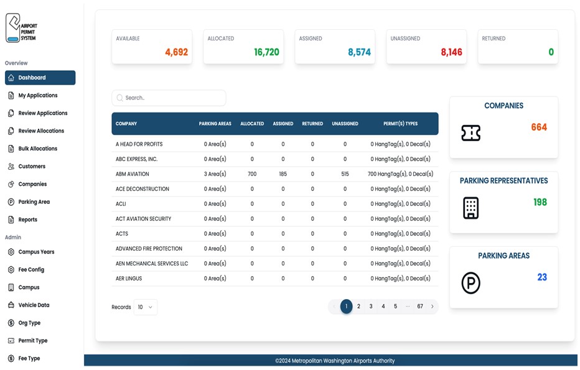Go to page 3 of table

click(371, 307)
